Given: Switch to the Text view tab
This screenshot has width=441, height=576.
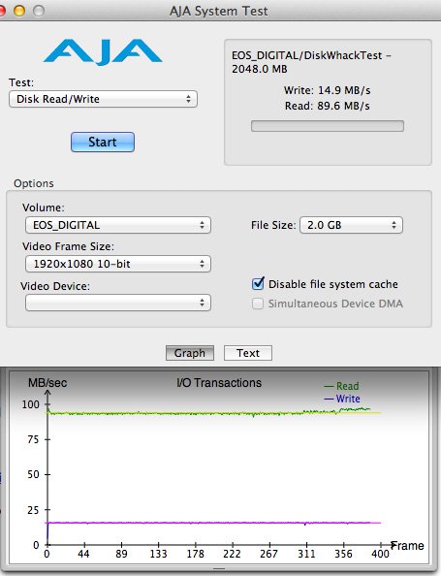Looking at the screenshot, I should click(x=248, y=353).
